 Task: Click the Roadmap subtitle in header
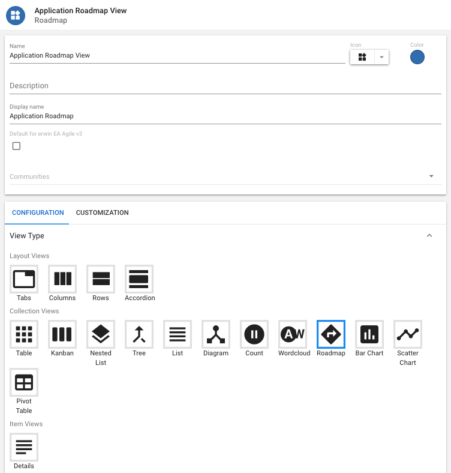50,20
